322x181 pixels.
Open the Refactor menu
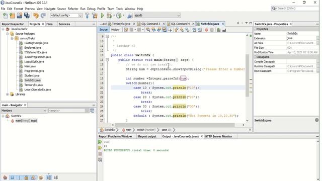(73, 9)
